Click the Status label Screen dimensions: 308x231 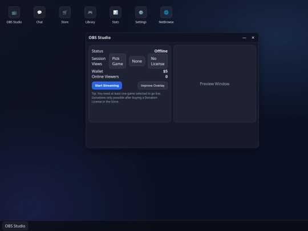point(97,51)
